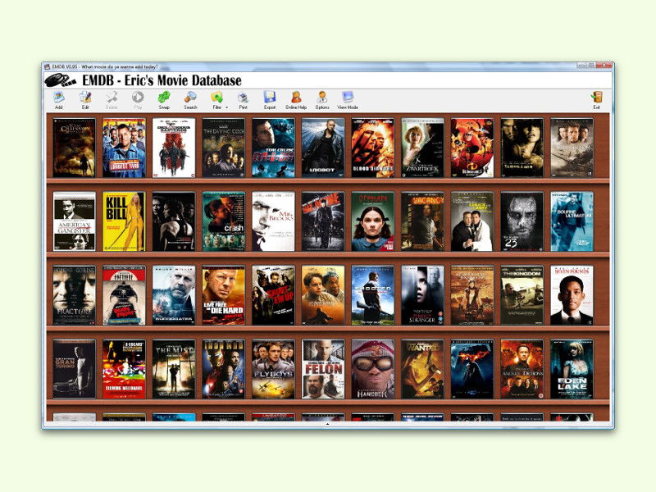The width and height of the screenshot is (656, 492).
Task: Select the Mr. Brooks cover
Action: tap(273, 221)
